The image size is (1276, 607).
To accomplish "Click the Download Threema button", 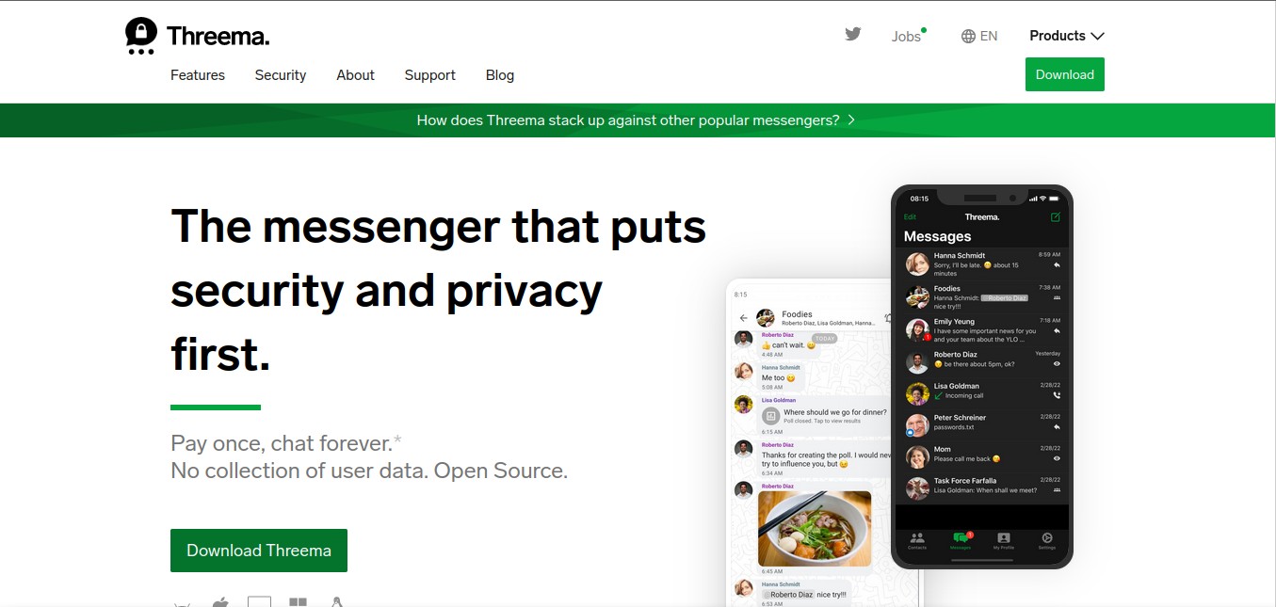I will click(259, 551).
